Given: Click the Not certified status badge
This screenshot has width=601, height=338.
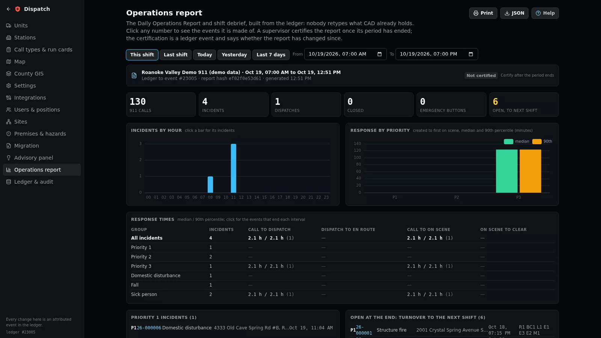Looking at the screenshot, I should tap(481, 75).
